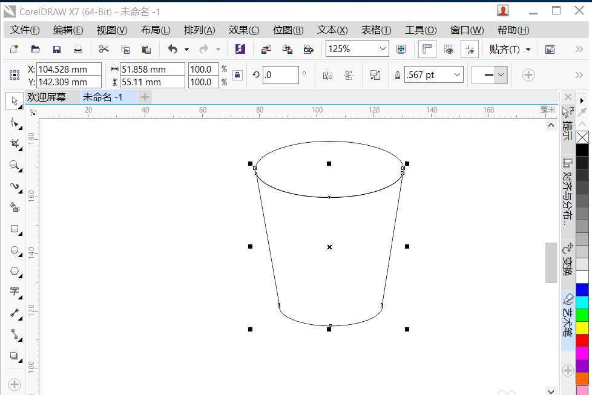The width and height of the screenshot is (592, 395).
Task: Expand the outline width .567 pt dropdown
Action: [457, 75]
